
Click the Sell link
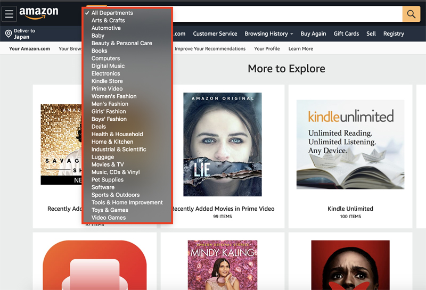pos(371,34)
